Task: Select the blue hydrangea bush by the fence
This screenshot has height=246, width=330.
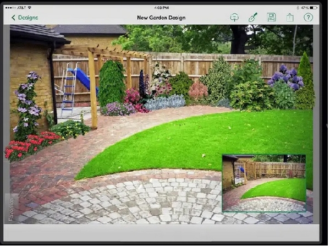Action: (x=286, y=77)
